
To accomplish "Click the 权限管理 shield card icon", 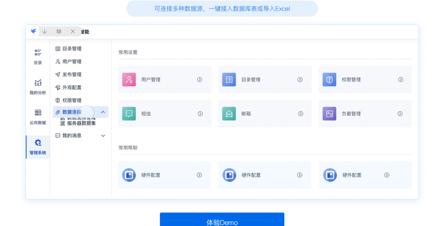I will [x=329, y=79].
